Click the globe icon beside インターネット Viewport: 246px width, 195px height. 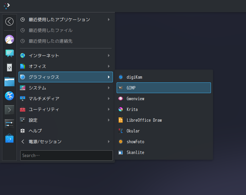click(23, 55)
